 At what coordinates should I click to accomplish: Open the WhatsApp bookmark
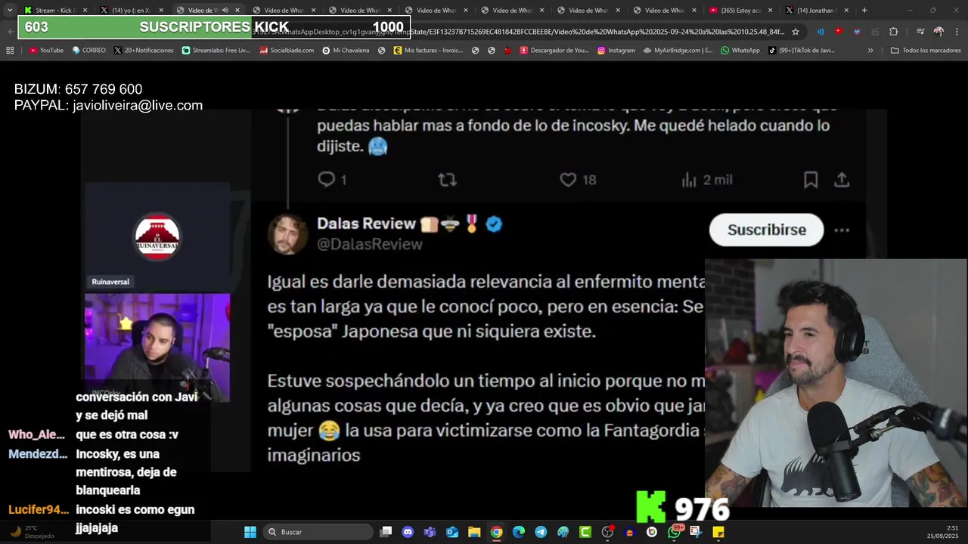740,51
